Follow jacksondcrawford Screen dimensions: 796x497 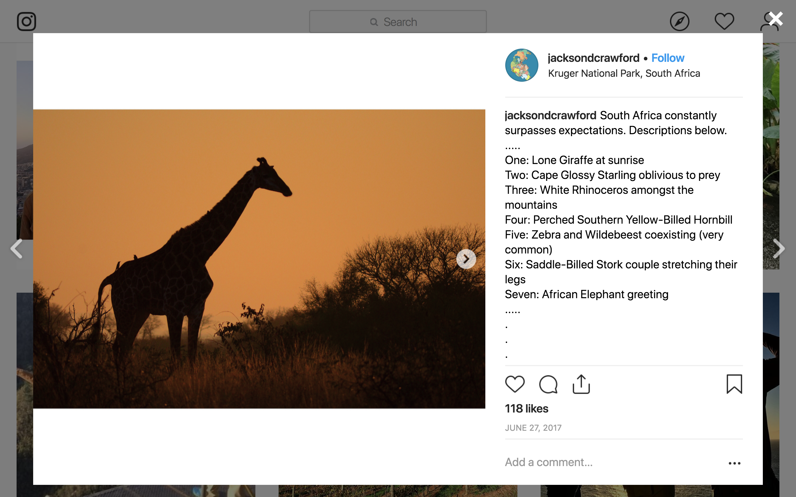[668, 58]
